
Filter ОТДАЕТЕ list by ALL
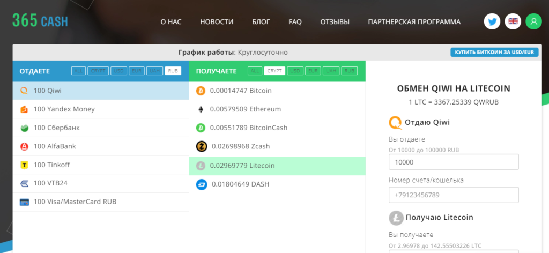tap(78, 71)
